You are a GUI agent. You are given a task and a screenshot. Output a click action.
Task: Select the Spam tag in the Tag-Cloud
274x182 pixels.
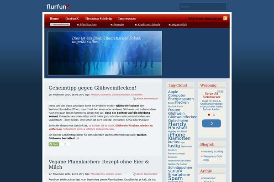click(x=175, y=178)
